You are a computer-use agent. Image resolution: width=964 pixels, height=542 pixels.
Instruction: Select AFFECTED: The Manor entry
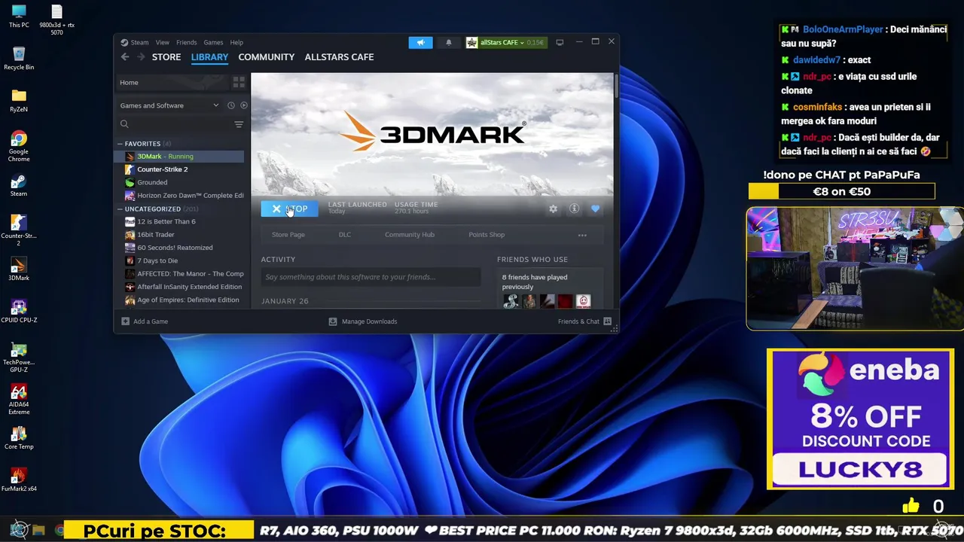[x=179, y=274]
